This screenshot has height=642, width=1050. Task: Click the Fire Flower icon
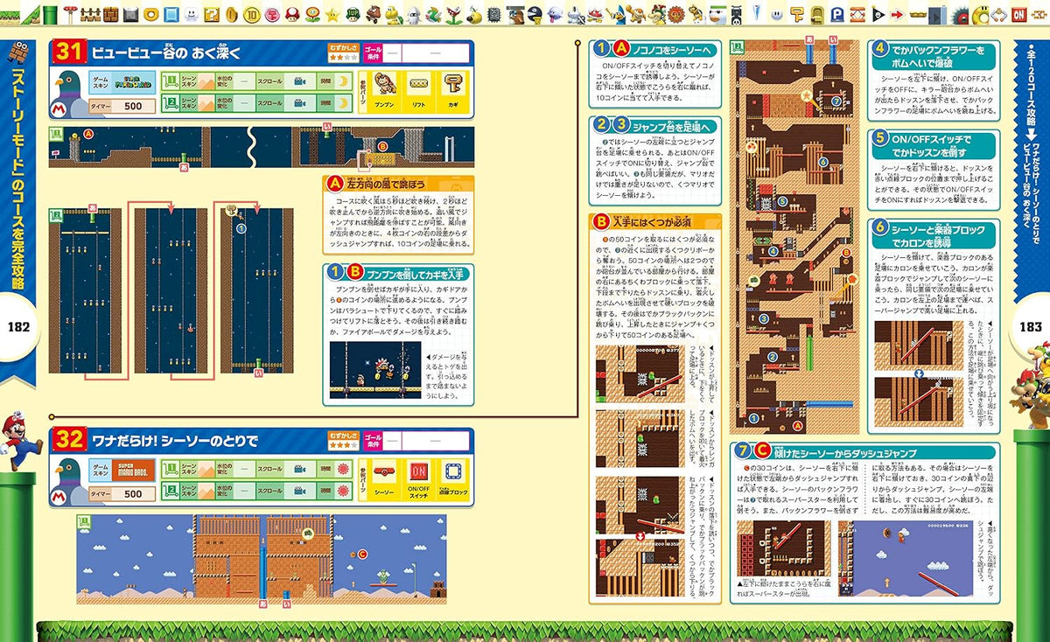[x=312, y=15]
